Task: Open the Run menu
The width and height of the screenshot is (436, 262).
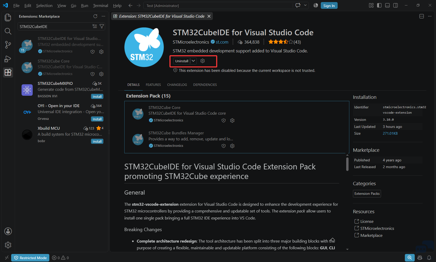Action: point(85,5)
